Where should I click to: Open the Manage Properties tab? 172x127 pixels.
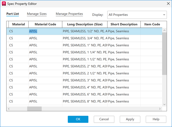tap(69, 14)
